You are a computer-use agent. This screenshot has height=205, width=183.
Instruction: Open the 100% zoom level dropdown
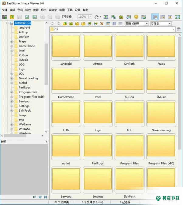(90, 17)
